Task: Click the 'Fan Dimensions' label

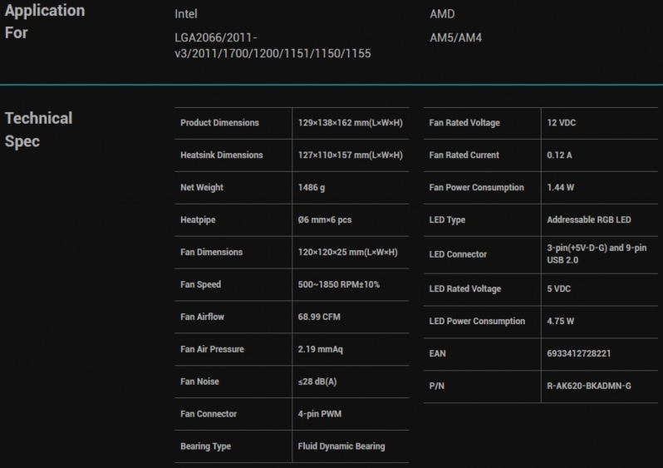Action: (211, 252)
